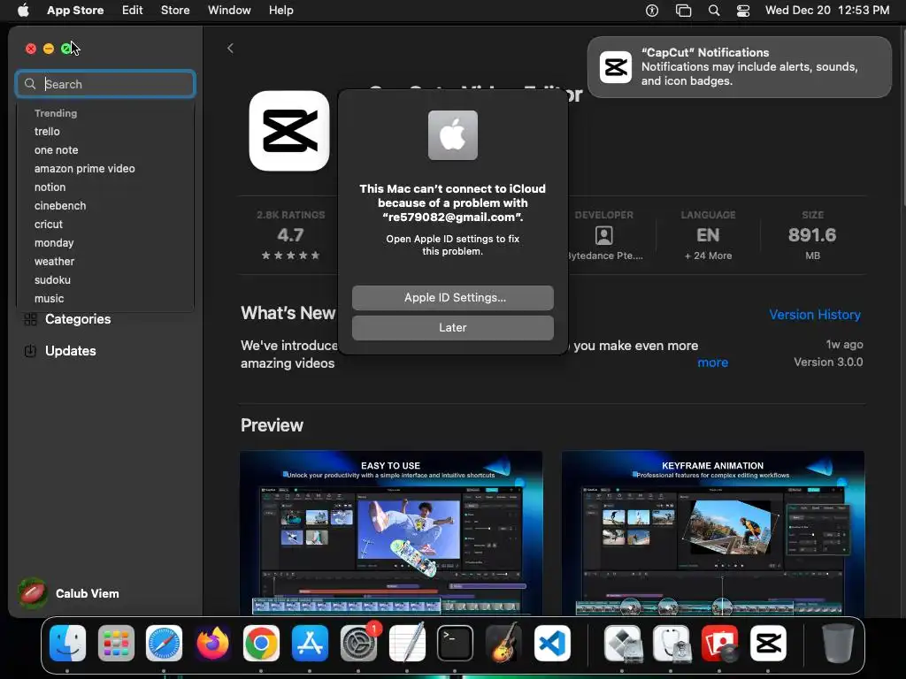Open Launchpad in the Dock
The width and height of the screenshot is (906, 679).
pyautogui.click(x=116, y=644)
